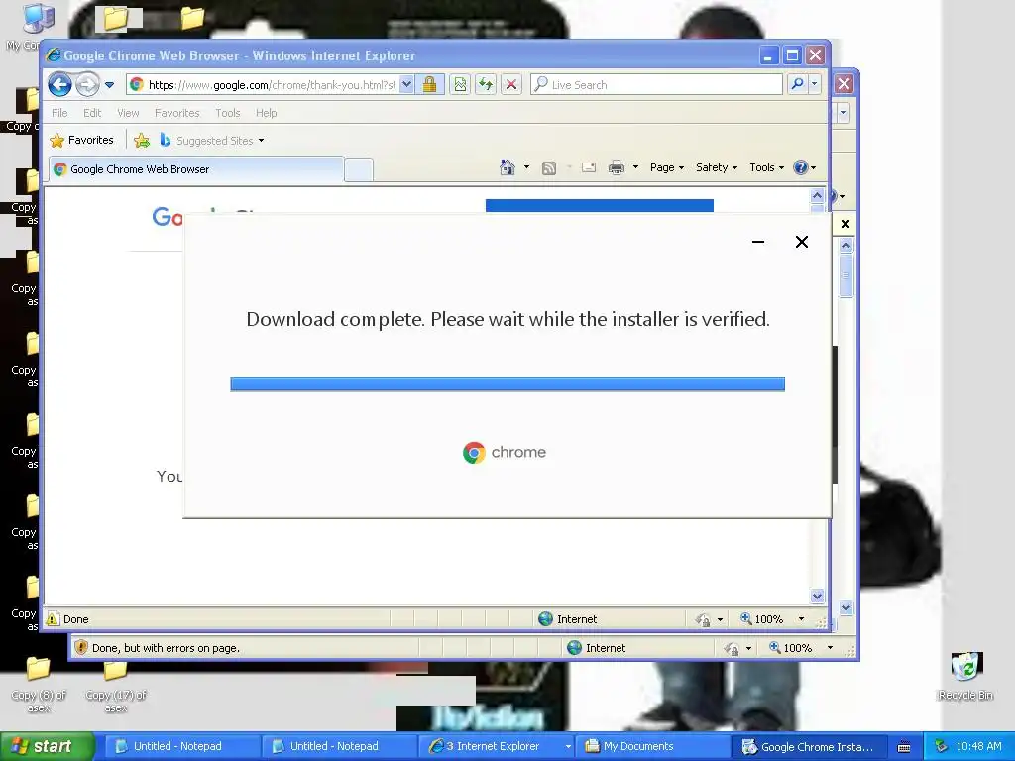1015x761 pixels.
Task: Click the Print icon
Action: click(x=617, y=167)
